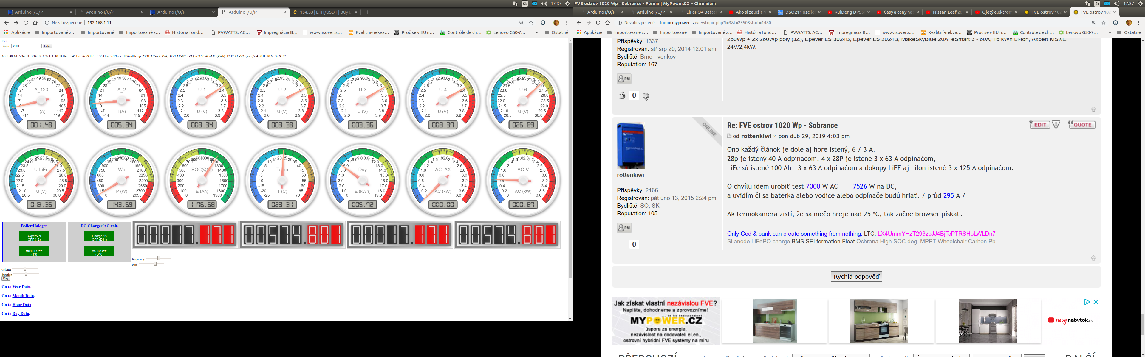This screenshot has height=357, width=1145.
Task: Click the volume slider handle
Action: click(x=25, y=269)
